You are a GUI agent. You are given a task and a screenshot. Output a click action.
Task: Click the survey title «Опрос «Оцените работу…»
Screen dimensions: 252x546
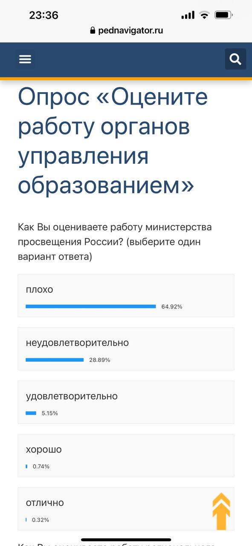[113, 141]
